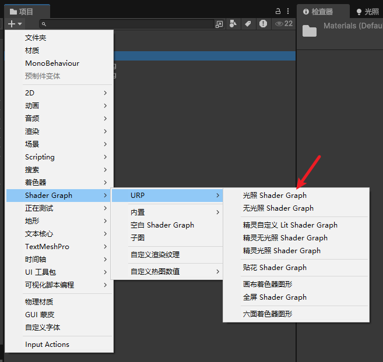Expand the 着色器 submenu
The image size is (383, 362).
59,183
